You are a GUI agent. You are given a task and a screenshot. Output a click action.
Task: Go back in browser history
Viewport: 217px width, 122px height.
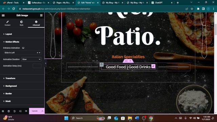(3, 9)
